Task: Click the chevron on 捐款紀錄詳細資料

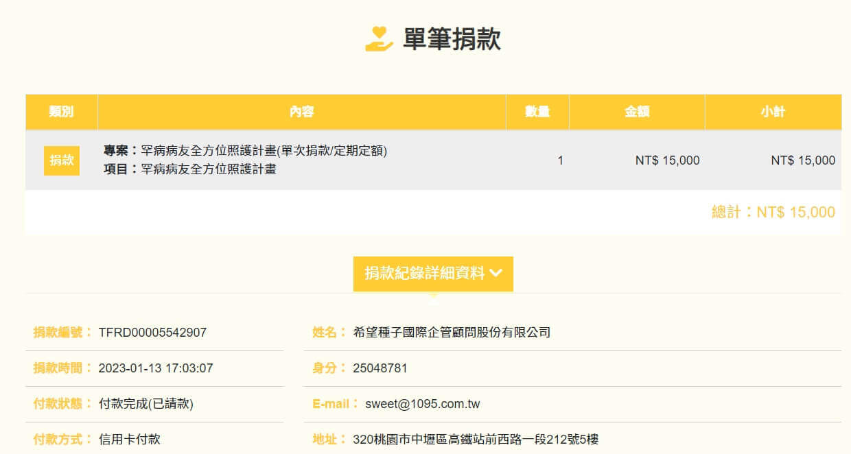Action: point(496,273)
